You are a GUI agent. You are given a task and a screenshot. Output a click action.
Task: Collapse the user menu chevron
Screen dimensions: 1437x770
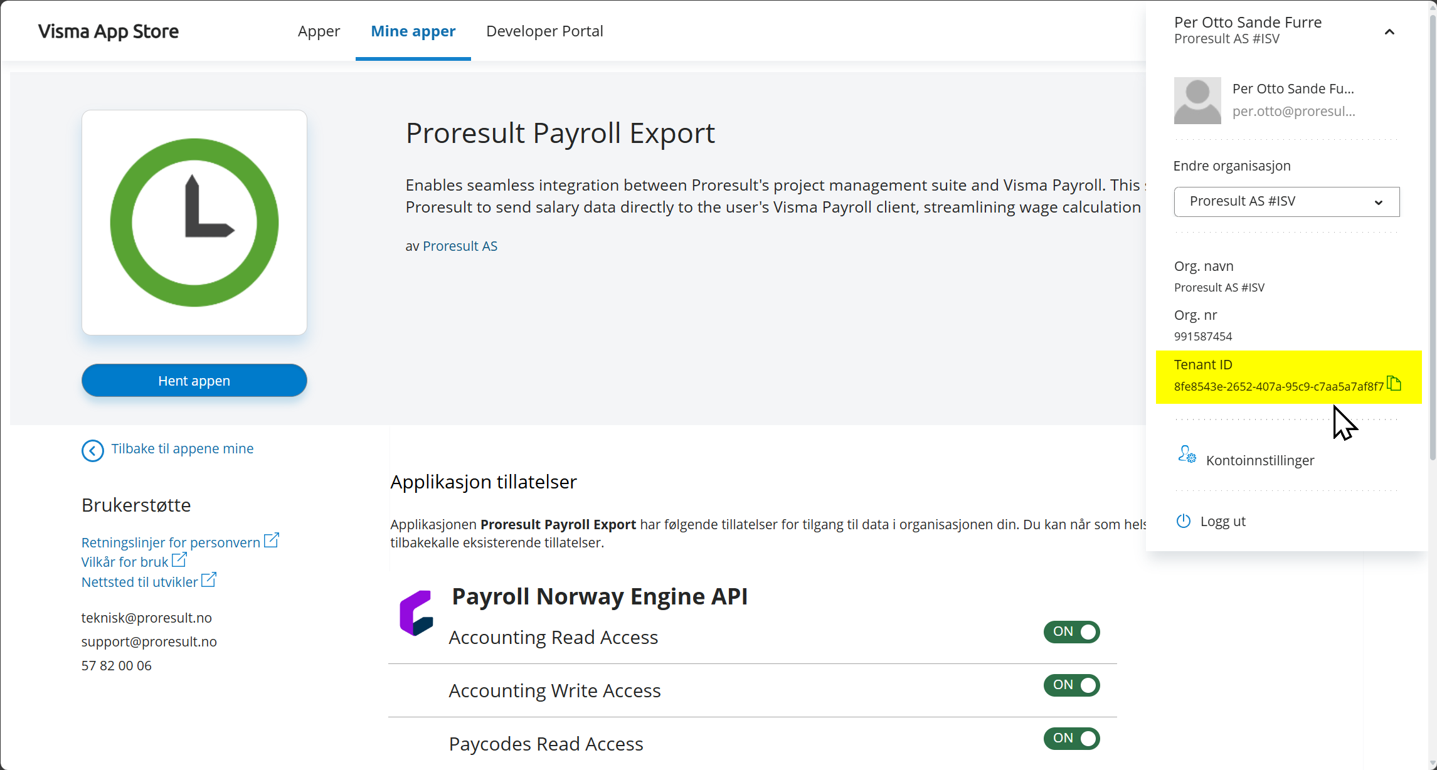click(x=1389, y=32)
